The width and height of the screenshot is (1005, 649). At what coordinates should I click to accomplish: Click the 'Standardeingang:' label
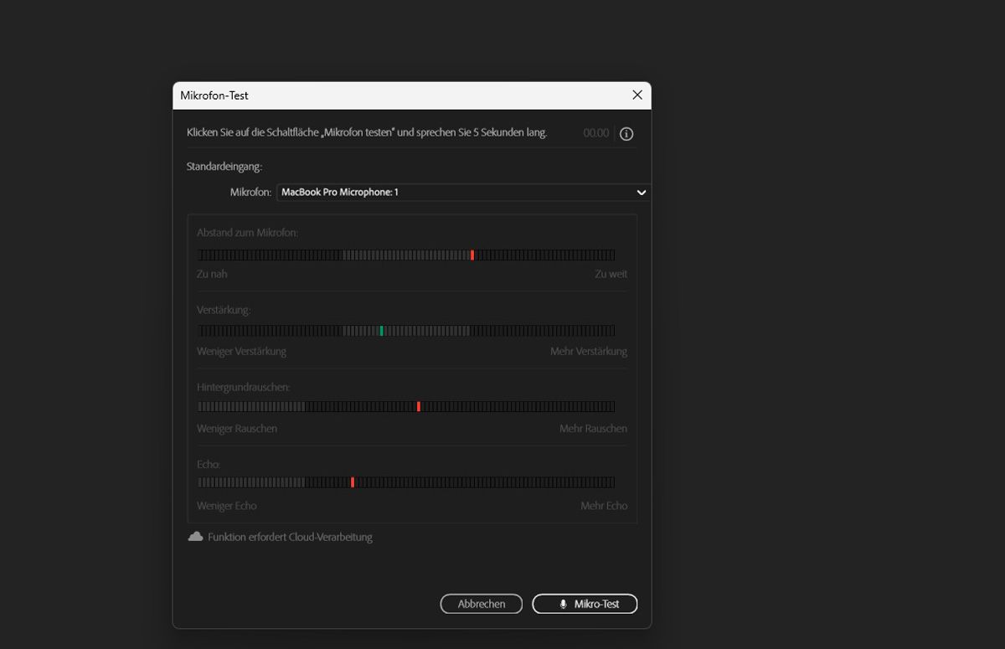coord(224,167)
